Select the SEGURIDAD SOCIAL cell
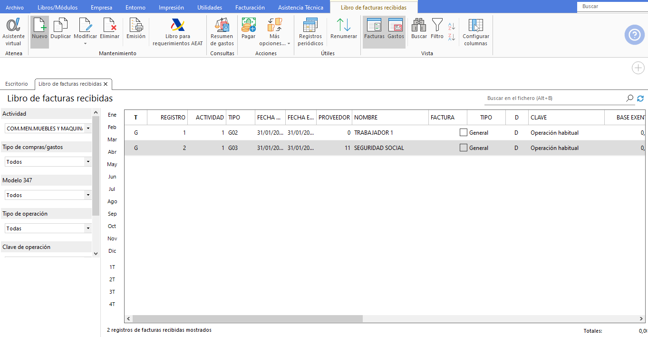 click(390, 148)
